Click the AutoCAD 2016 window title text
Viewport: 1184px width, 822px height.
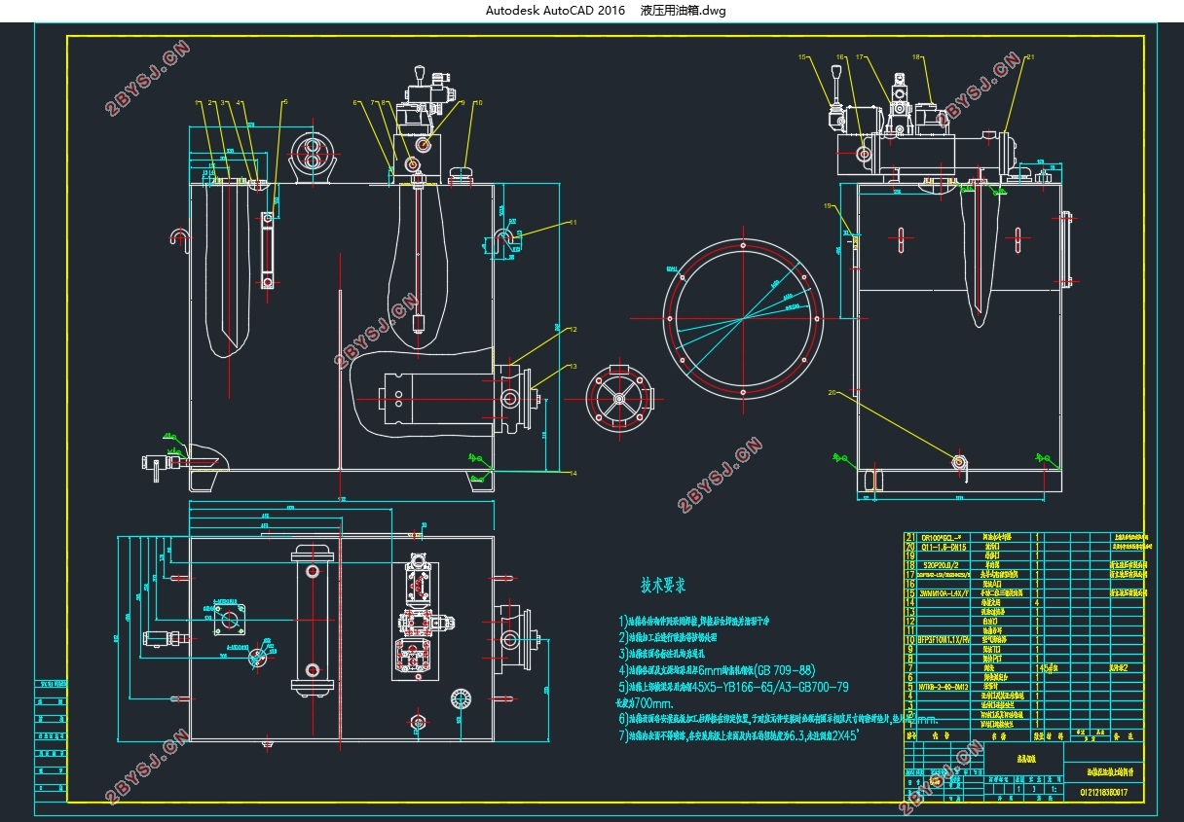(x=555, y=11)
